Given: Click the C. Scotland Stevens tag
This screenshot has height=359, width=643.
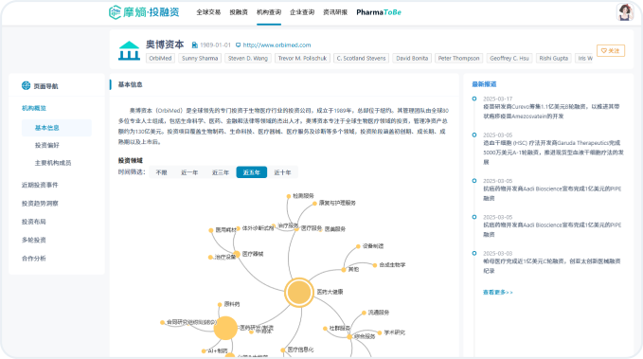Looking at the screenshot, I should 362,59.
